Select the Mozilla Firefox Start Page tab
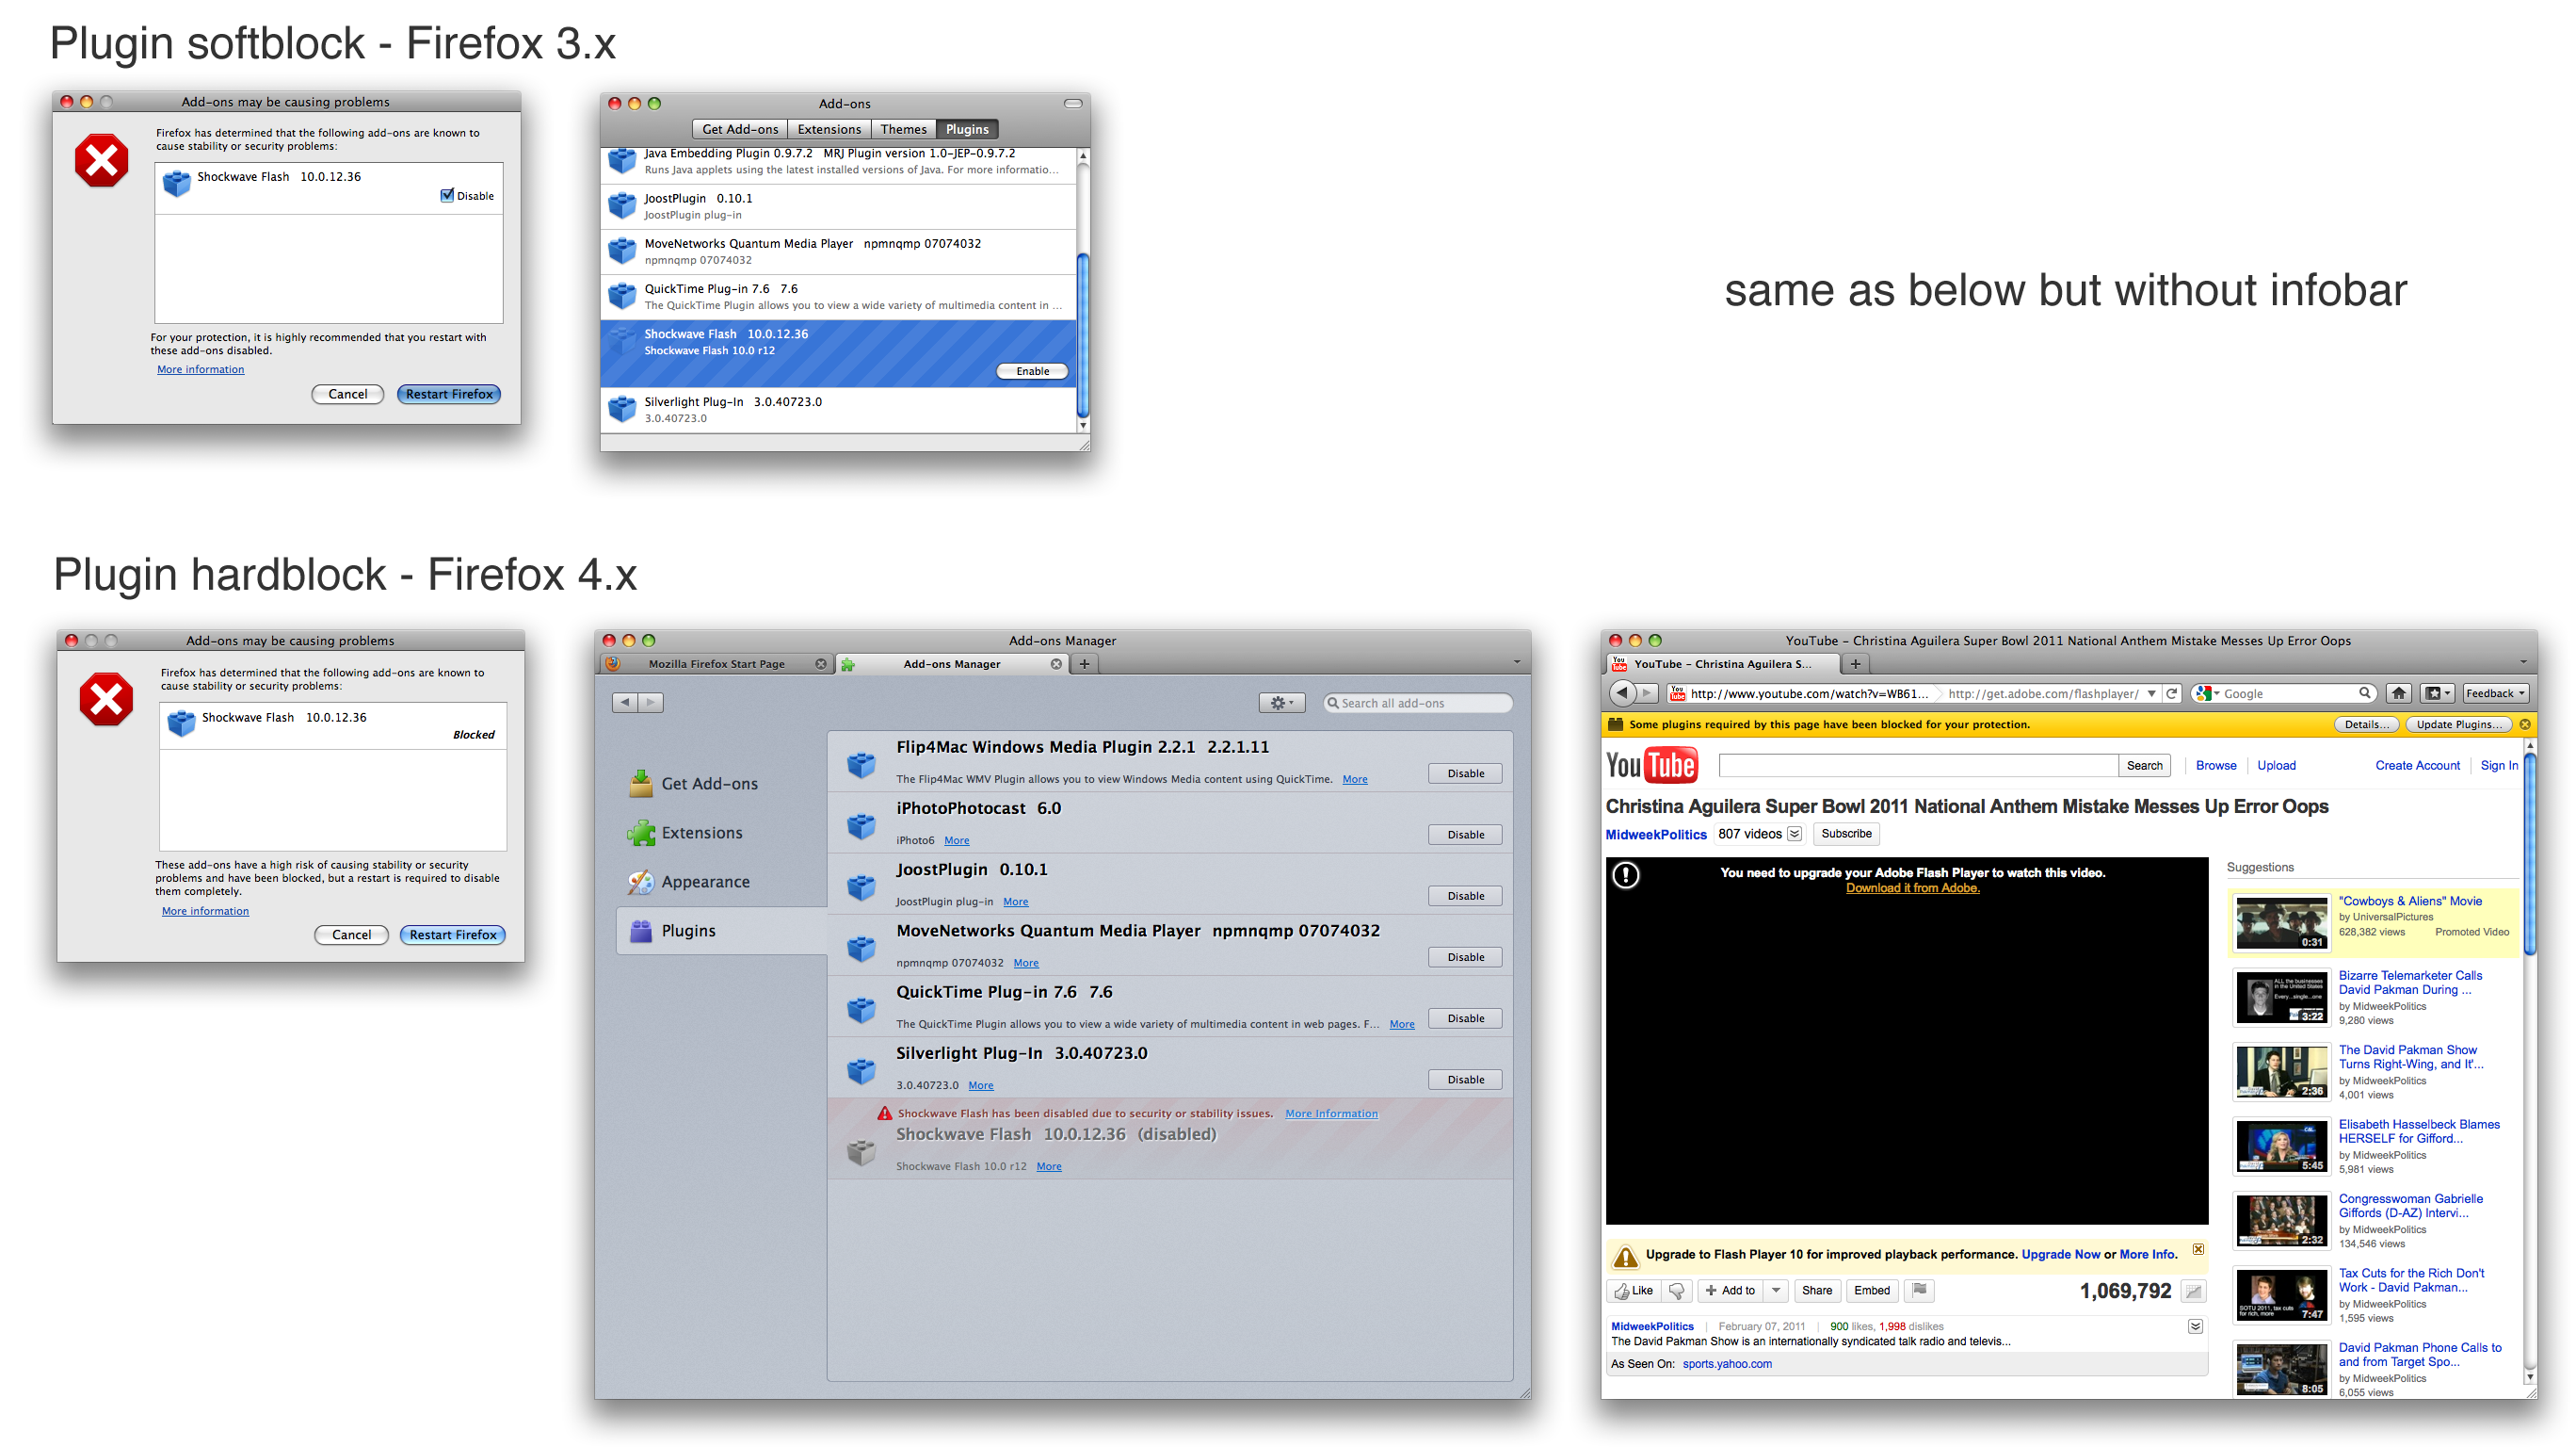This screenshot has width=2576, height=1447. [x=716, y=663]
